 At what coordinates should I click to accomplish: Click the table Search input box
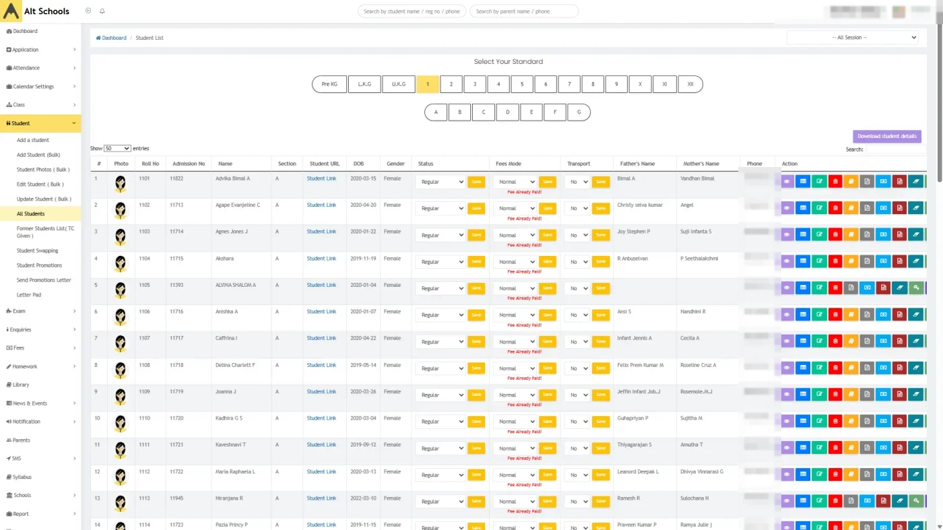(896, 150)
